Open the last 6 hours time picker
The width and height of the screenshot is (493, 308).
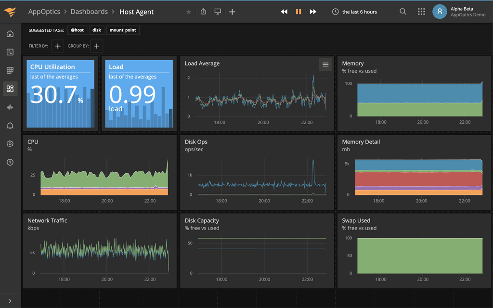(355, 12)
